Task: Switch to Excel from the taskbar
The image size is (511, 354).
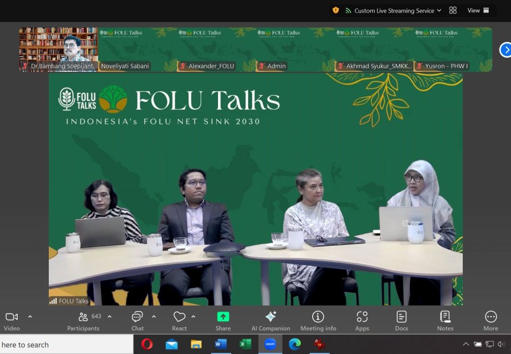Action: (245, 344)
